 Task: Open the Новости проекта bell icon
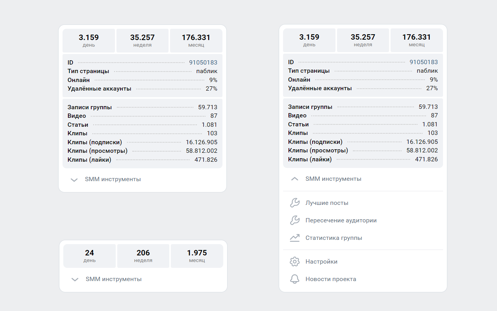click(295, 279)
